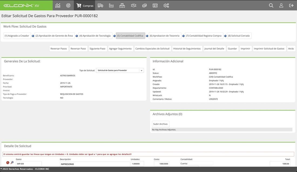Open the Tipo de Solicitud dropdown
Viewport: 297px width, 172px height.
(120, 70)
